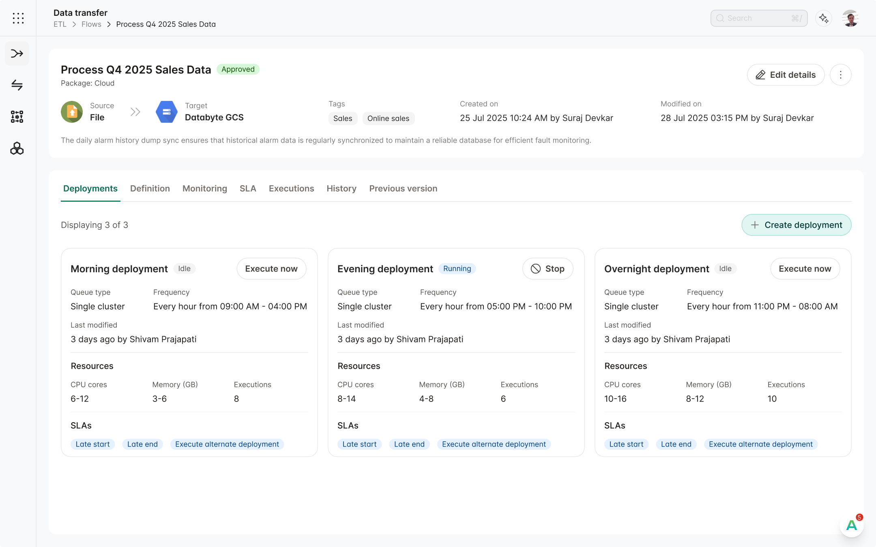The height and width of the screenshot is (547, 876).
Task: Select the flows merge-arrow sidebar icon
Action: [17, 53]
